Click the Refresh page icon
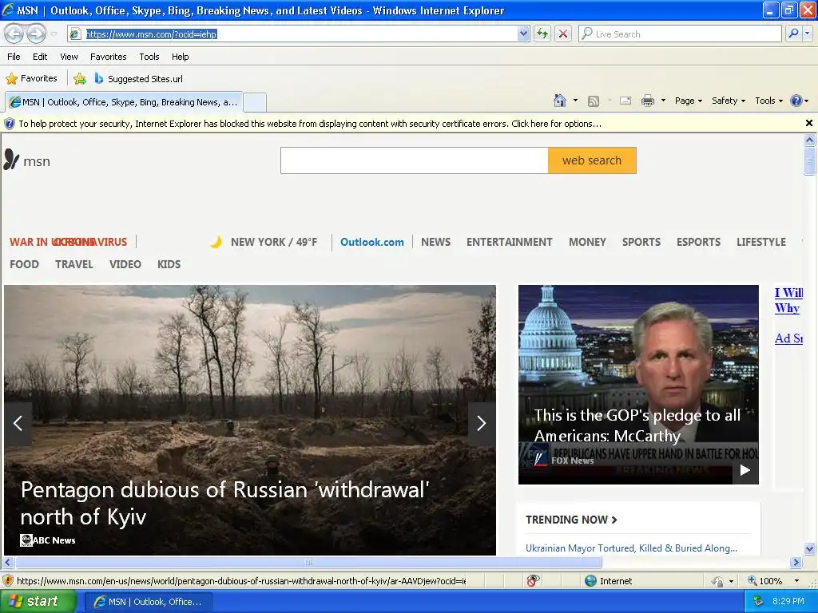This screenshot has width=818, height=613. tap(542, 34)
